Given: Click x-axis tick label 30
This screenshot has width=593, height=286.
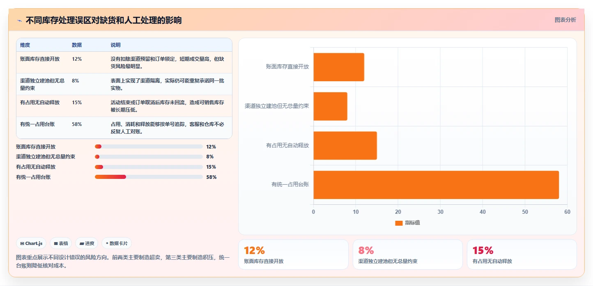Looking at the screenshot, I should 440,212.
